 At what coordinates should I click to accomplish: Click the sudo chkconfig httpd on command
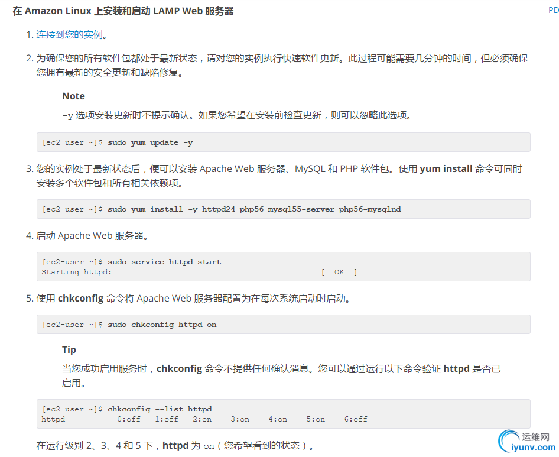click(162, 325)
